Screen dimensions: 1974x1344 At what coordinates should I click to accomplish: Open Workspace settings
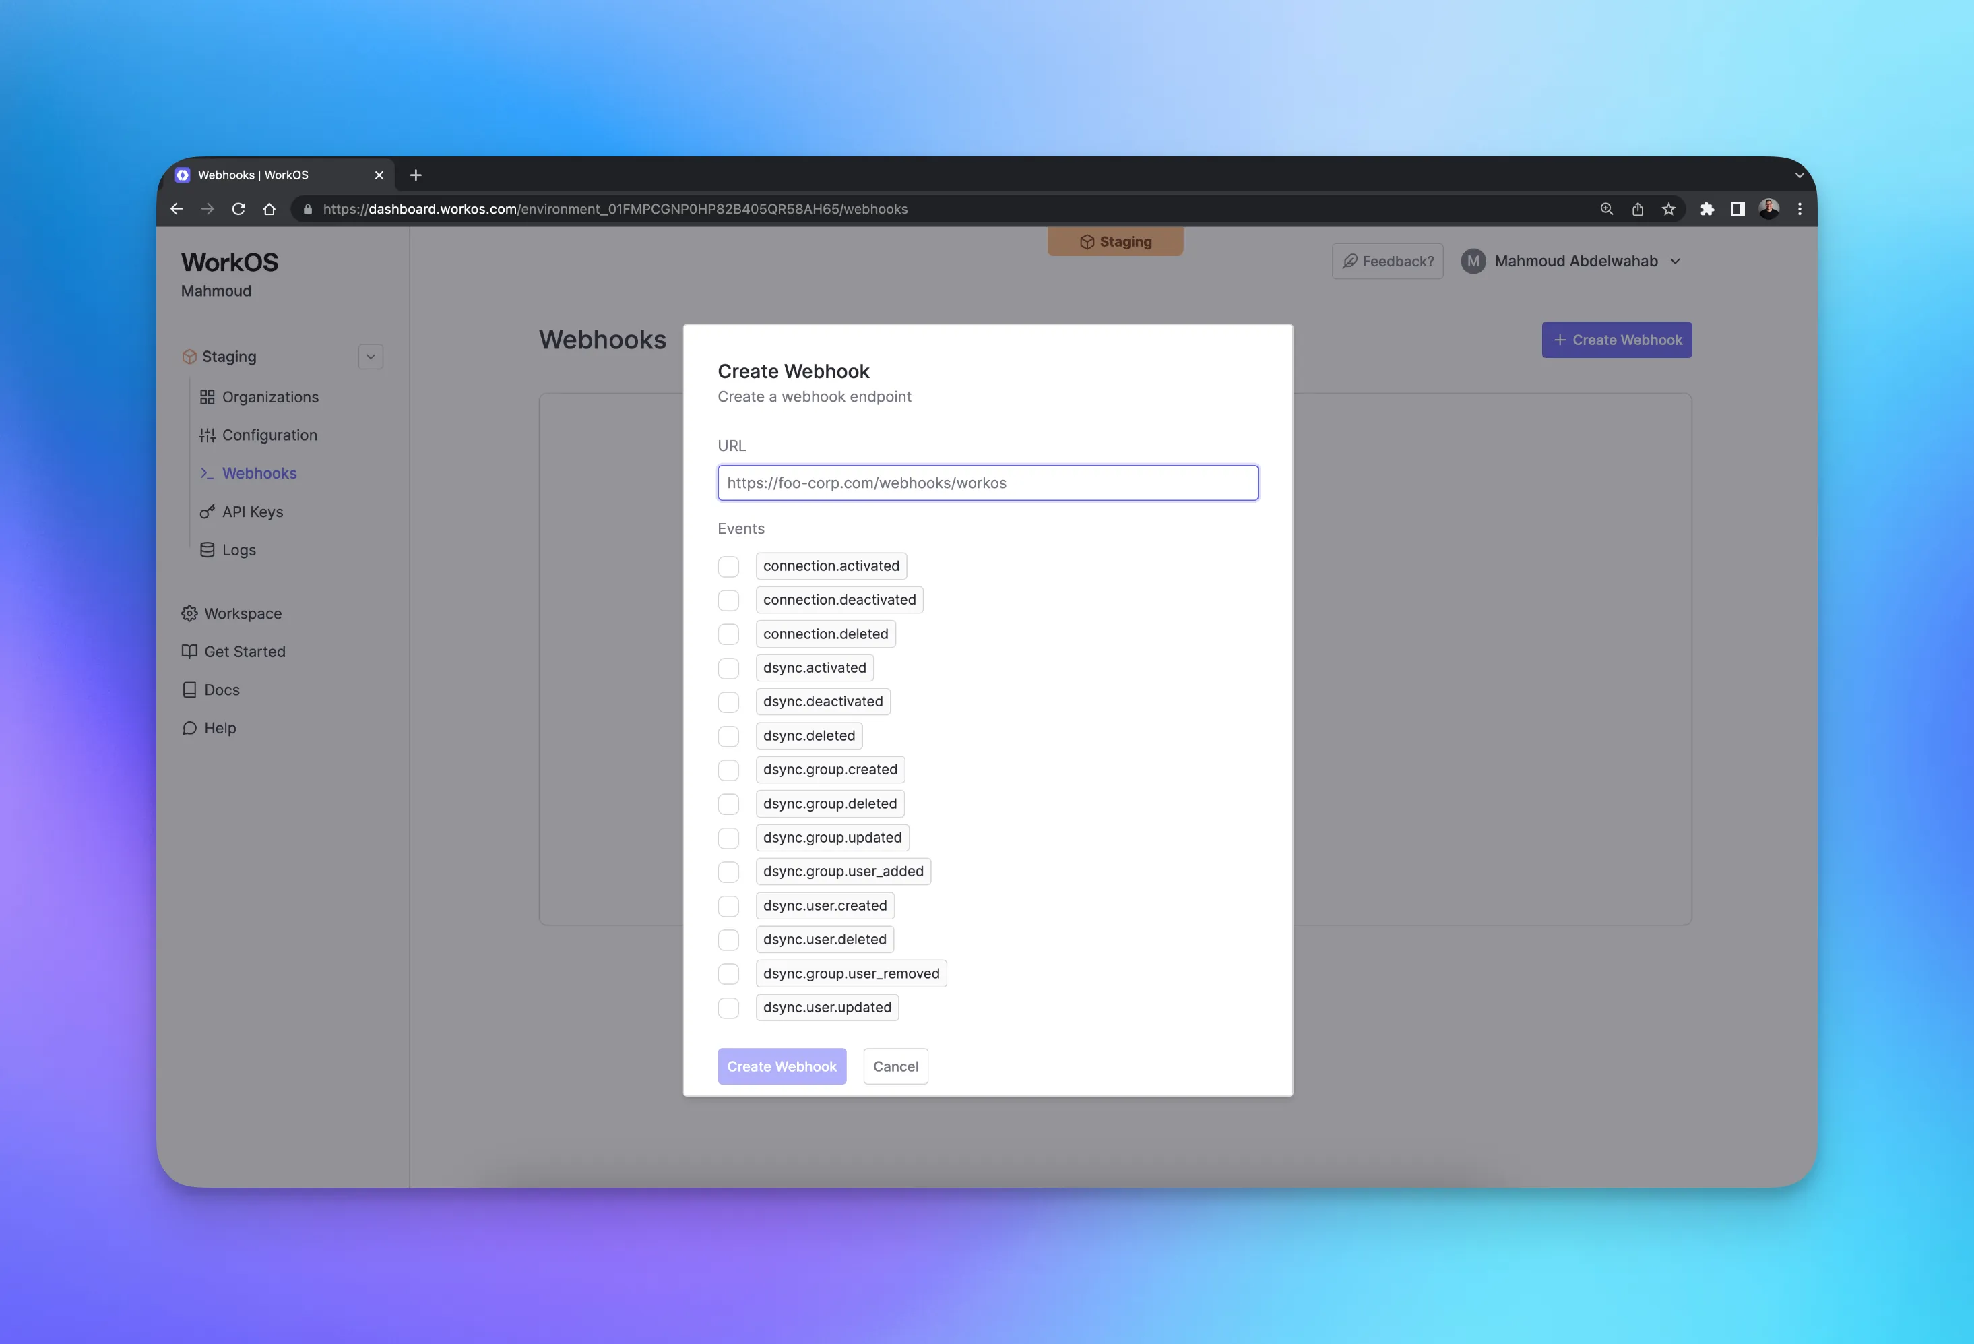tap(232, 613)
